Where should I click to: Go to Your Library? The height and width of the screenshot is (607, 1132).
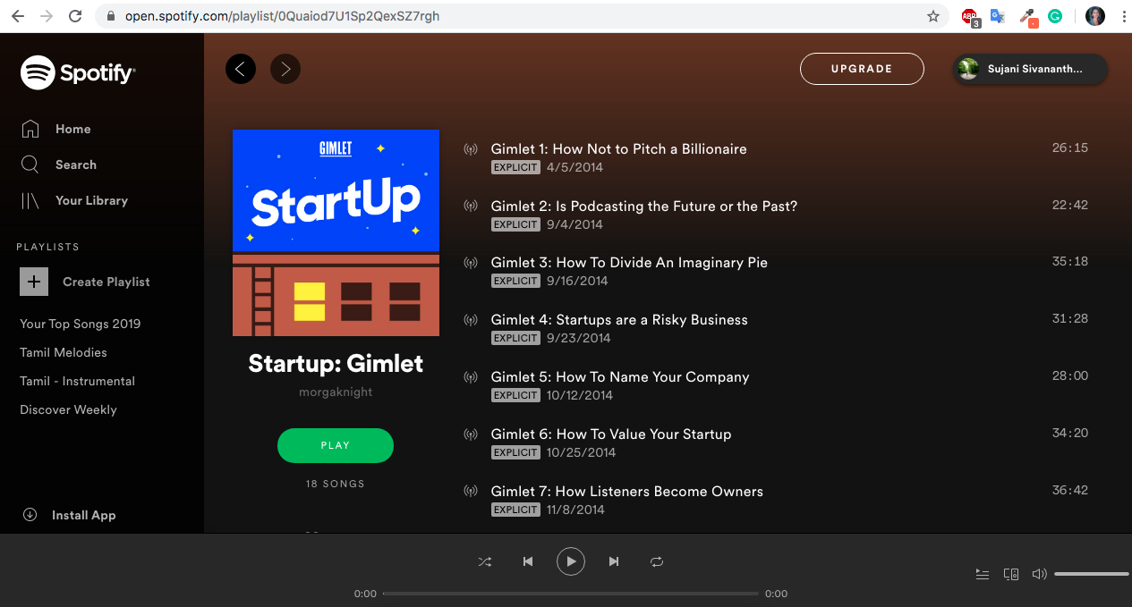pos(74,200)
